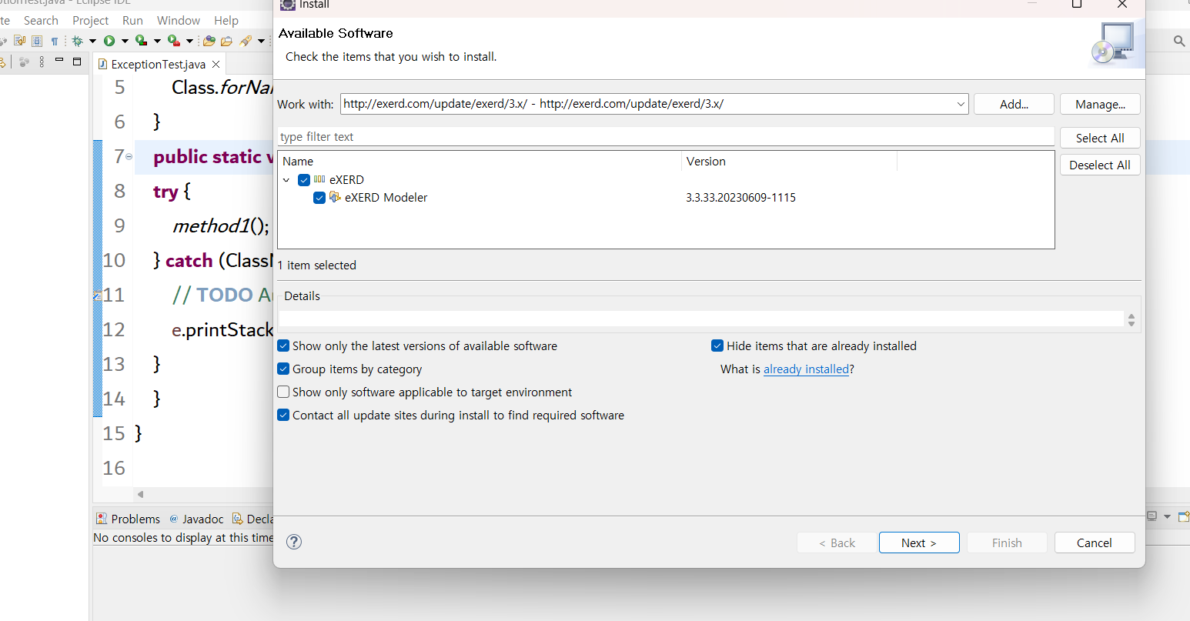Click the task marker icon on line 11
The image size is (1190, 621).
(x=98, y=295)
